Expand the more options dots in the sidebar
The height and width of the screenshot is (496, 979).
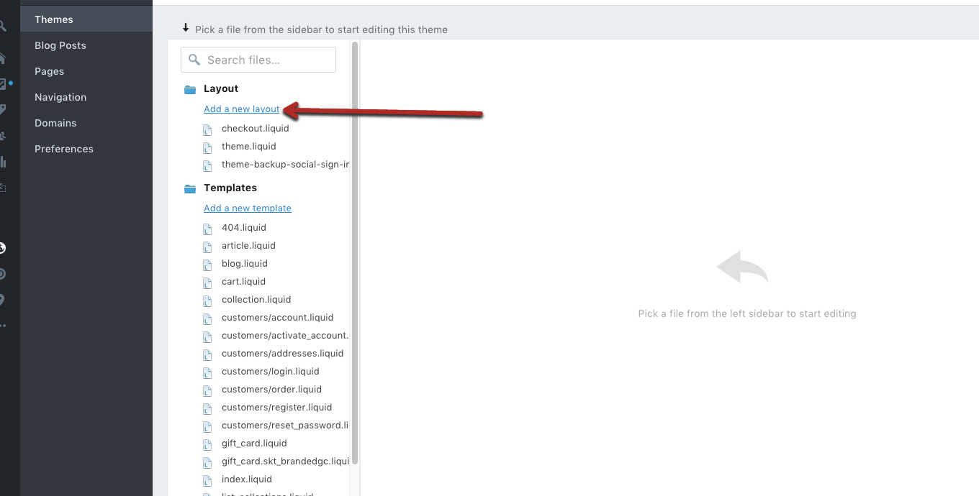click(x=3, y=326)
